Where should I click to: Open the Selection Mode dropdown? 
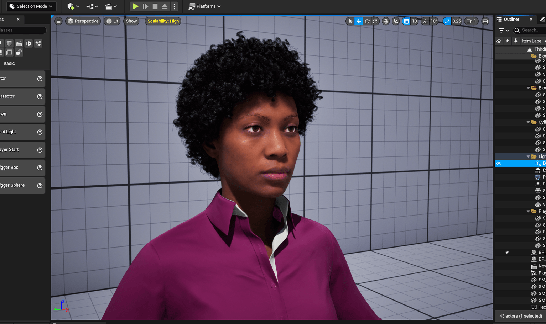point(31,6)
